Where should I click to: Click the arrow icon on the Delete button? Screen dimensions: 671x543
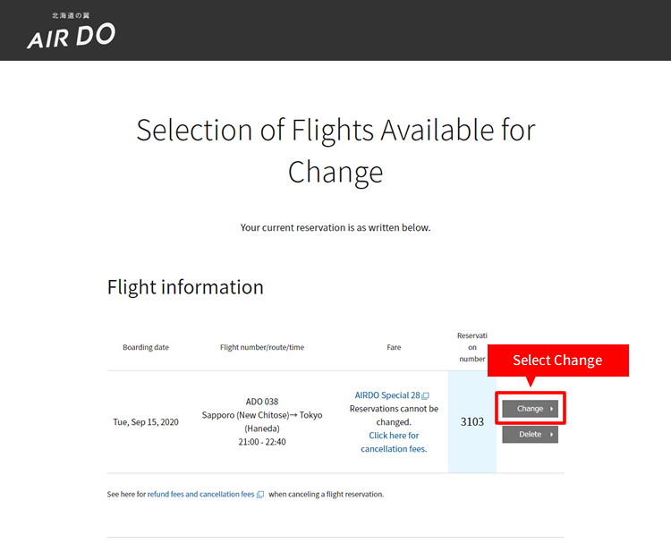tap(552, 435)
